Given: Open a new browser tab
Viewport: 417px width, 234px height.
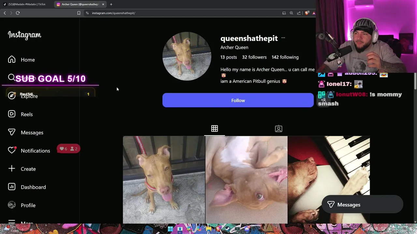Looking at the screenshot, I should (111, 4).
